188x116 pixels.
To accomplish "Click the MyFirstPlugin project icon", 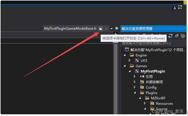I will (x=137, y=71).
